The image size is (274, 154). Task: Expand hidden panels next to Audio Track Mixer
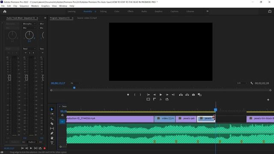point(45,18)
